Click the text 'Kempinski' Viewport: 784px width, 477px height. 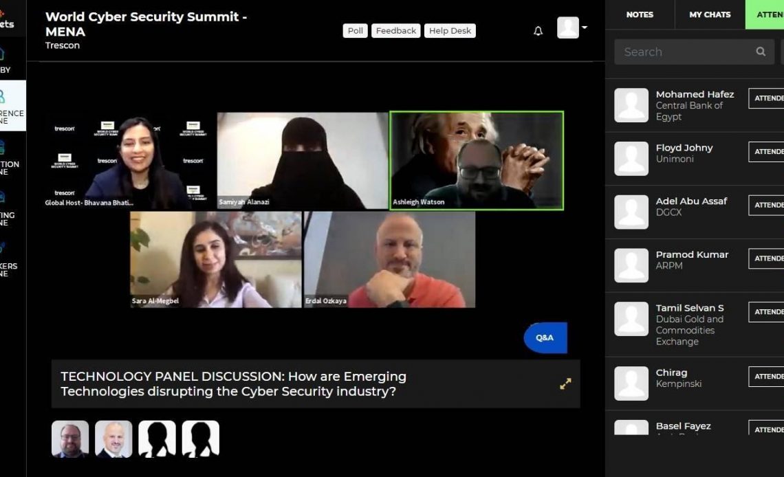tap(679, 384)
